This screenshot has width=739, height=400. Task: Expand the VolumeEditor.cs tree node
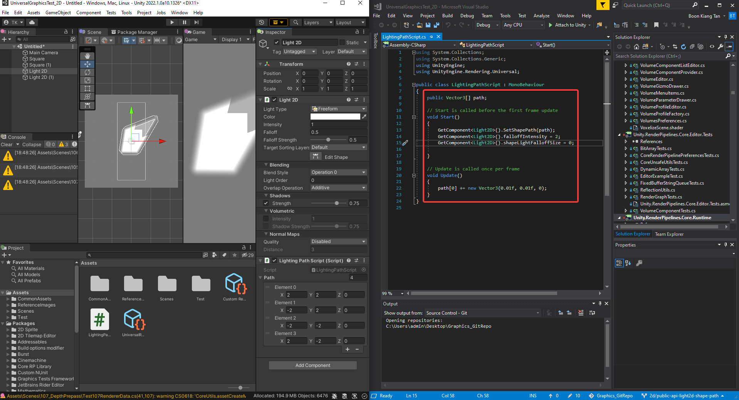click(626, 79)
